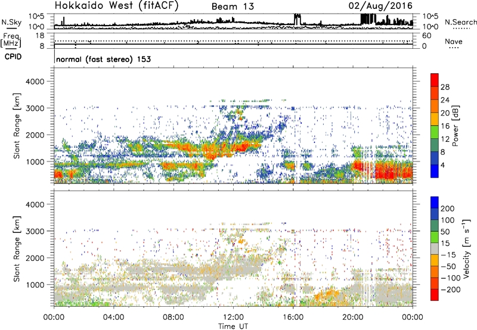The height and width of the screenshot is (330, 477).
Task: Click the '20:00' time tick label
Action: pos(353,317)
